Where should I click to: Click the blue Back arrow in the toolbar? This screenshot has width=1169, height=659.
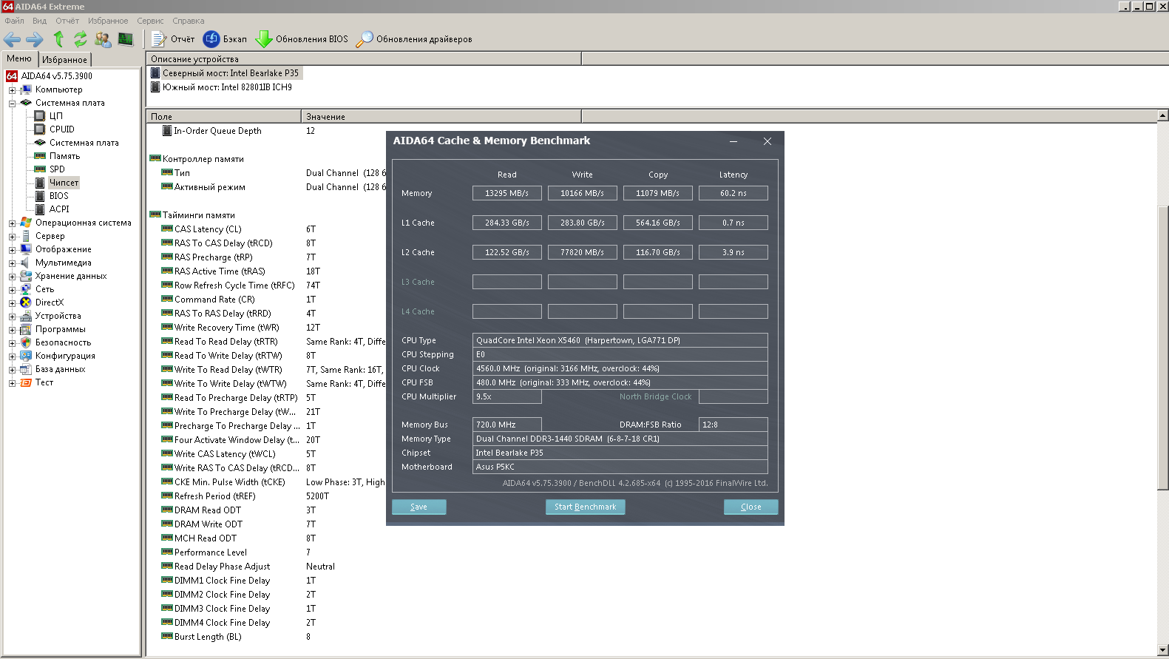coord(12,39)
